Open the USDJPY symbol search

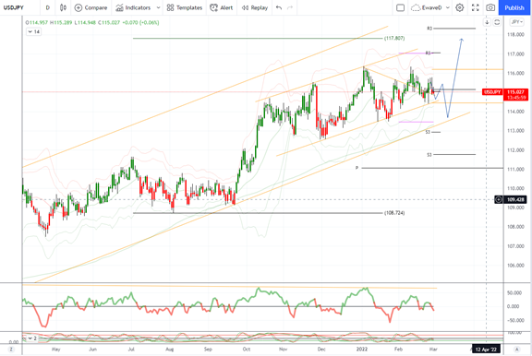(x=14, y=7)
